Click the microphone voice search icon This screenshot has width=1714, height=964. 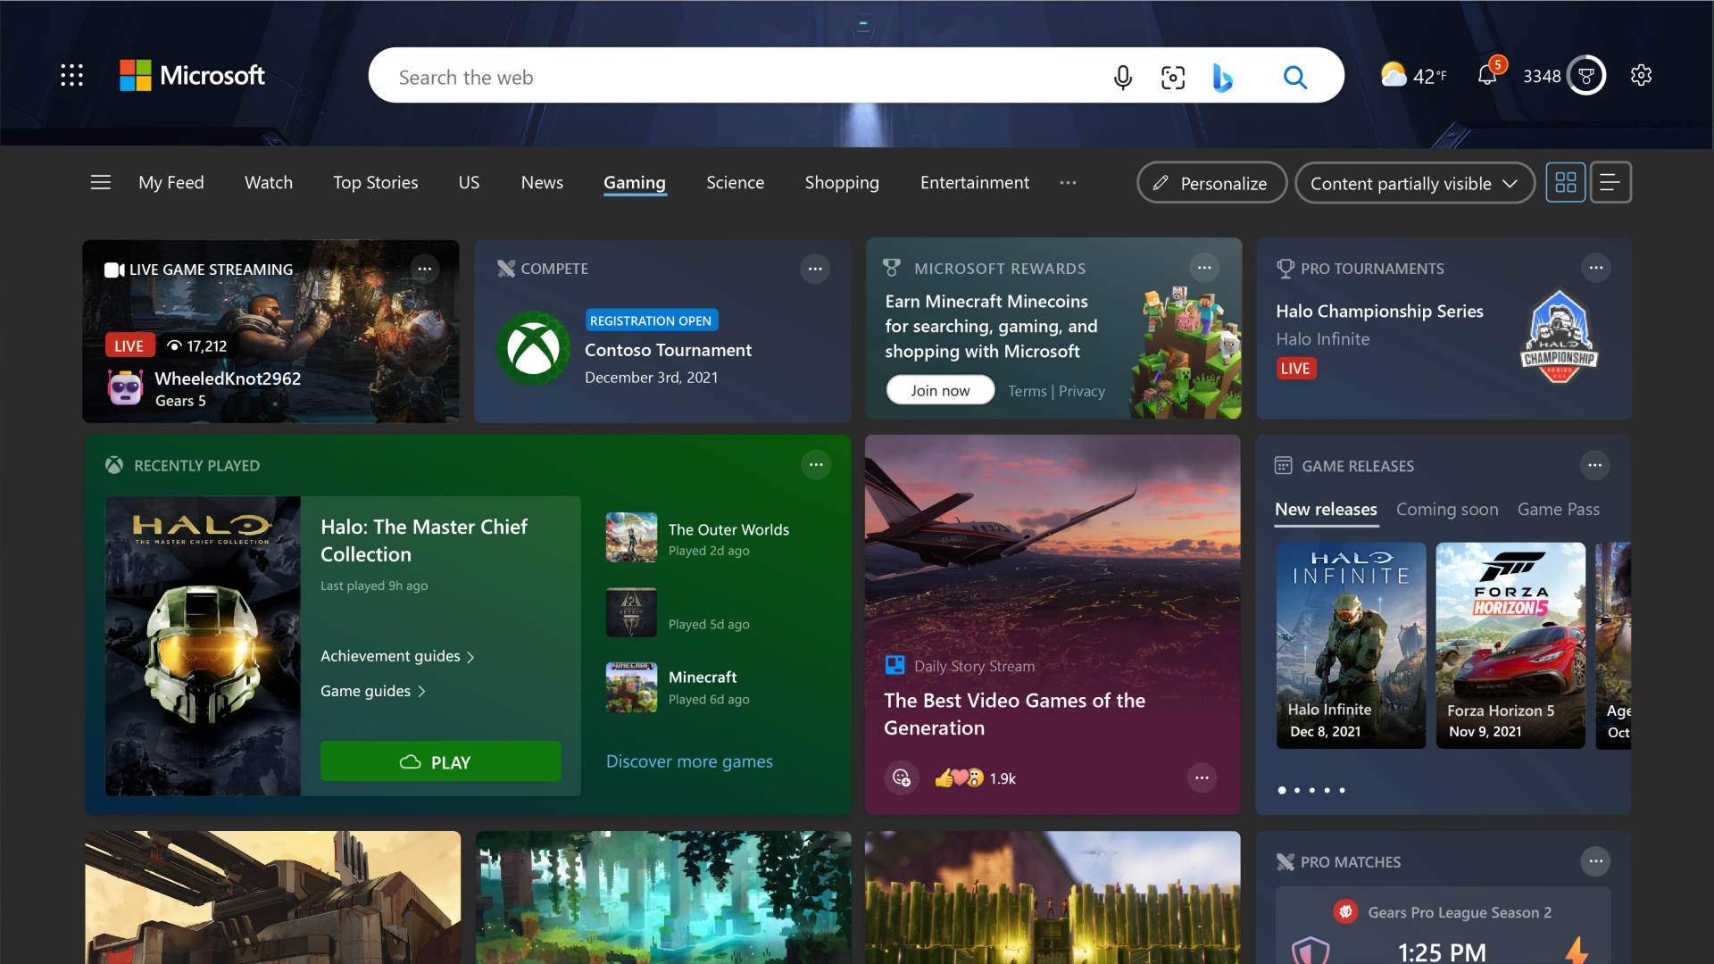coord(1122,78)
